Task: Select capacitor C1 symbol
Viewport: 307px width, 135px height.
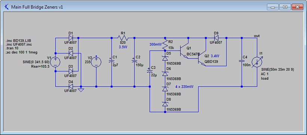Action: [111, 60]
